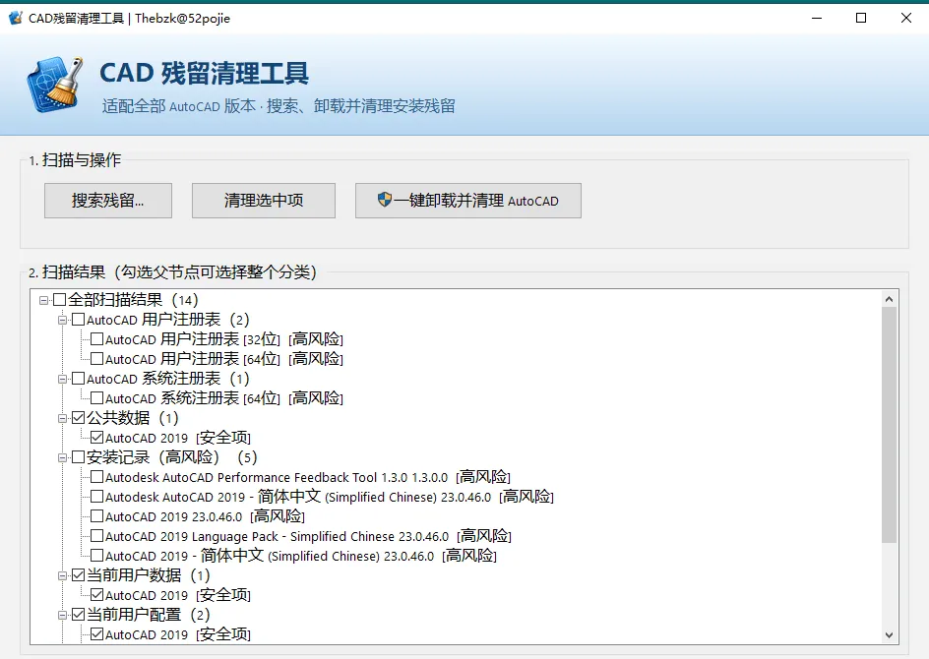
Task: Click the shield icon on the one-key uninstall button
Action: 385,200
